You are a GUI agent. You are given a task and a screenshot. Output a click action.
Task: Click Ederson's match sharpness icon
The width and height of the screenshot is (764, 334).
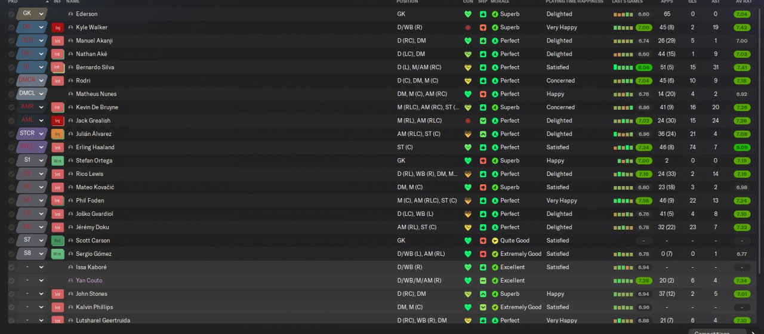coord(483,14)
